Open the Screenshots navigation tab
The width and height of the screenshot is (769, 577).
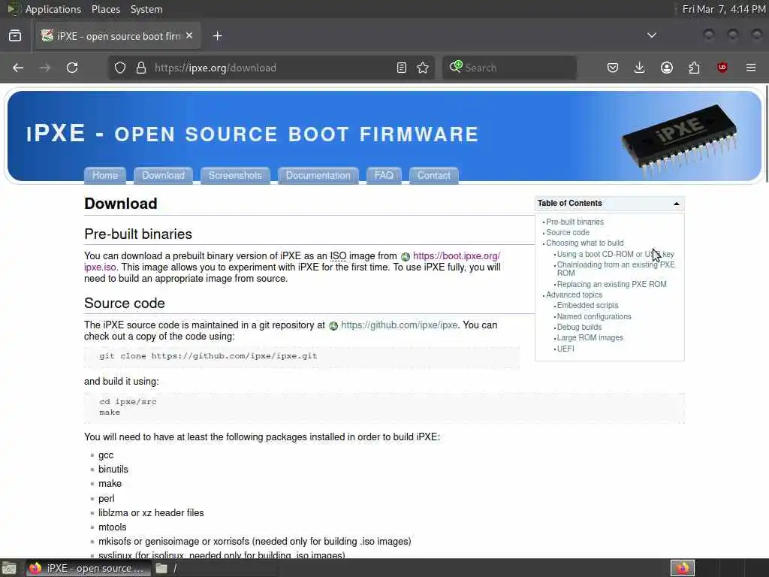[235, 176]
